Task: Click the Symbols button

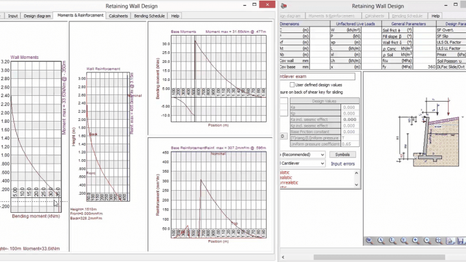Action: click(342, 155)
